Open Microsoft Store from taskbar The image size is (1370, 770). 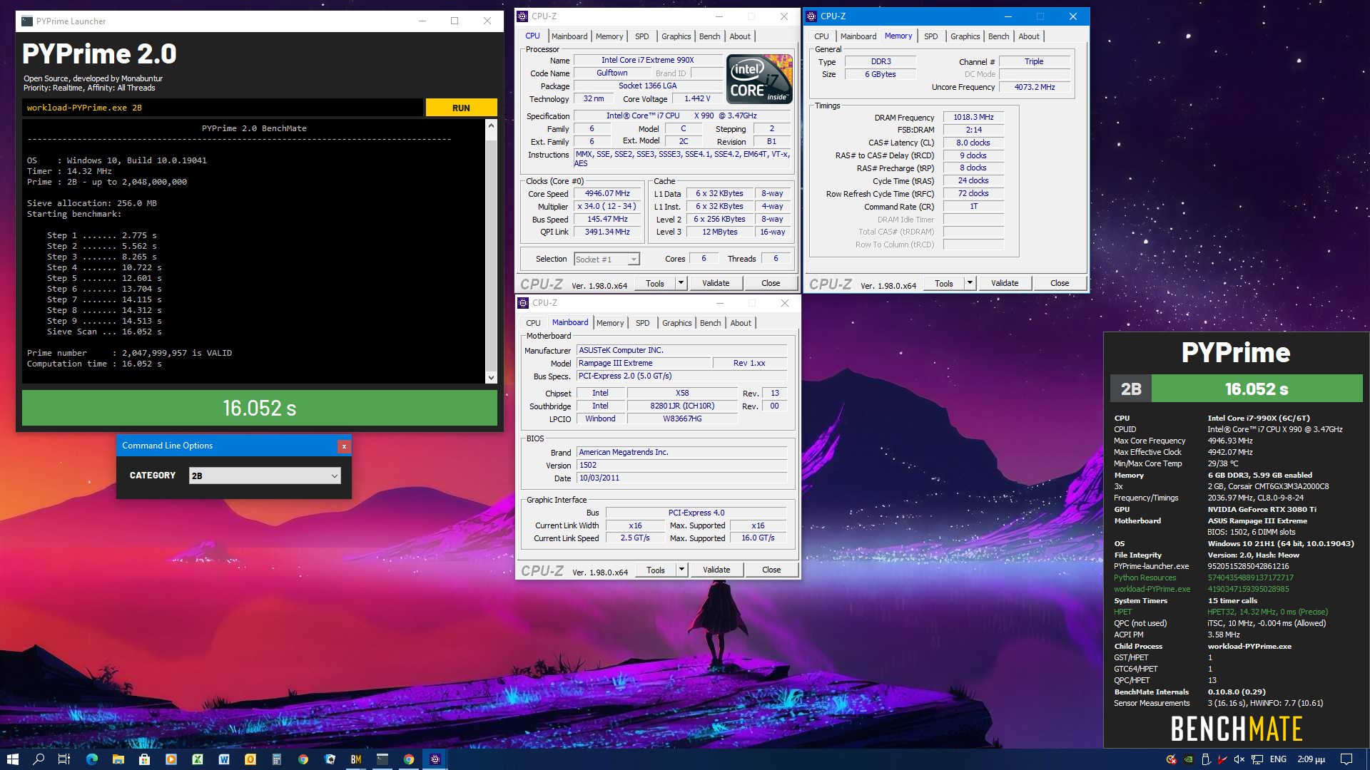[144, 759]
